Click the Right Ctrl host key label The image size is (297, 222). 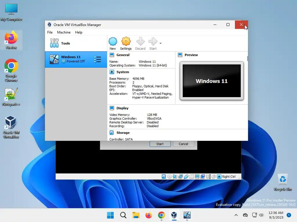(229, 177)
